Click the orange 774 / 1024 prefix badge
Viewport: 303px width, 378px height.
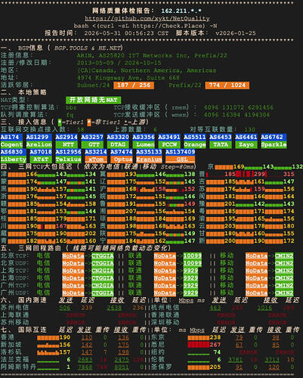227,85
